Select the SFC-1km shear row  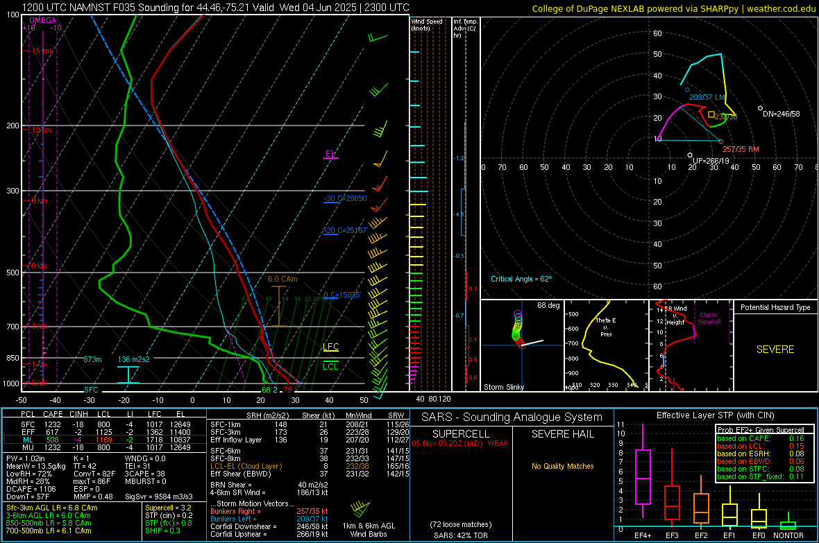coord(310,425)
